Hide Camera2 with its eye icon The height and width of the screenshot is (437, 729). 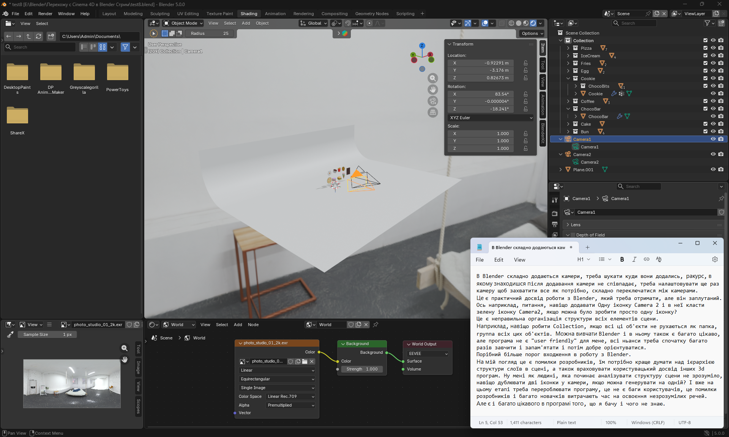[x=713, y=154]
